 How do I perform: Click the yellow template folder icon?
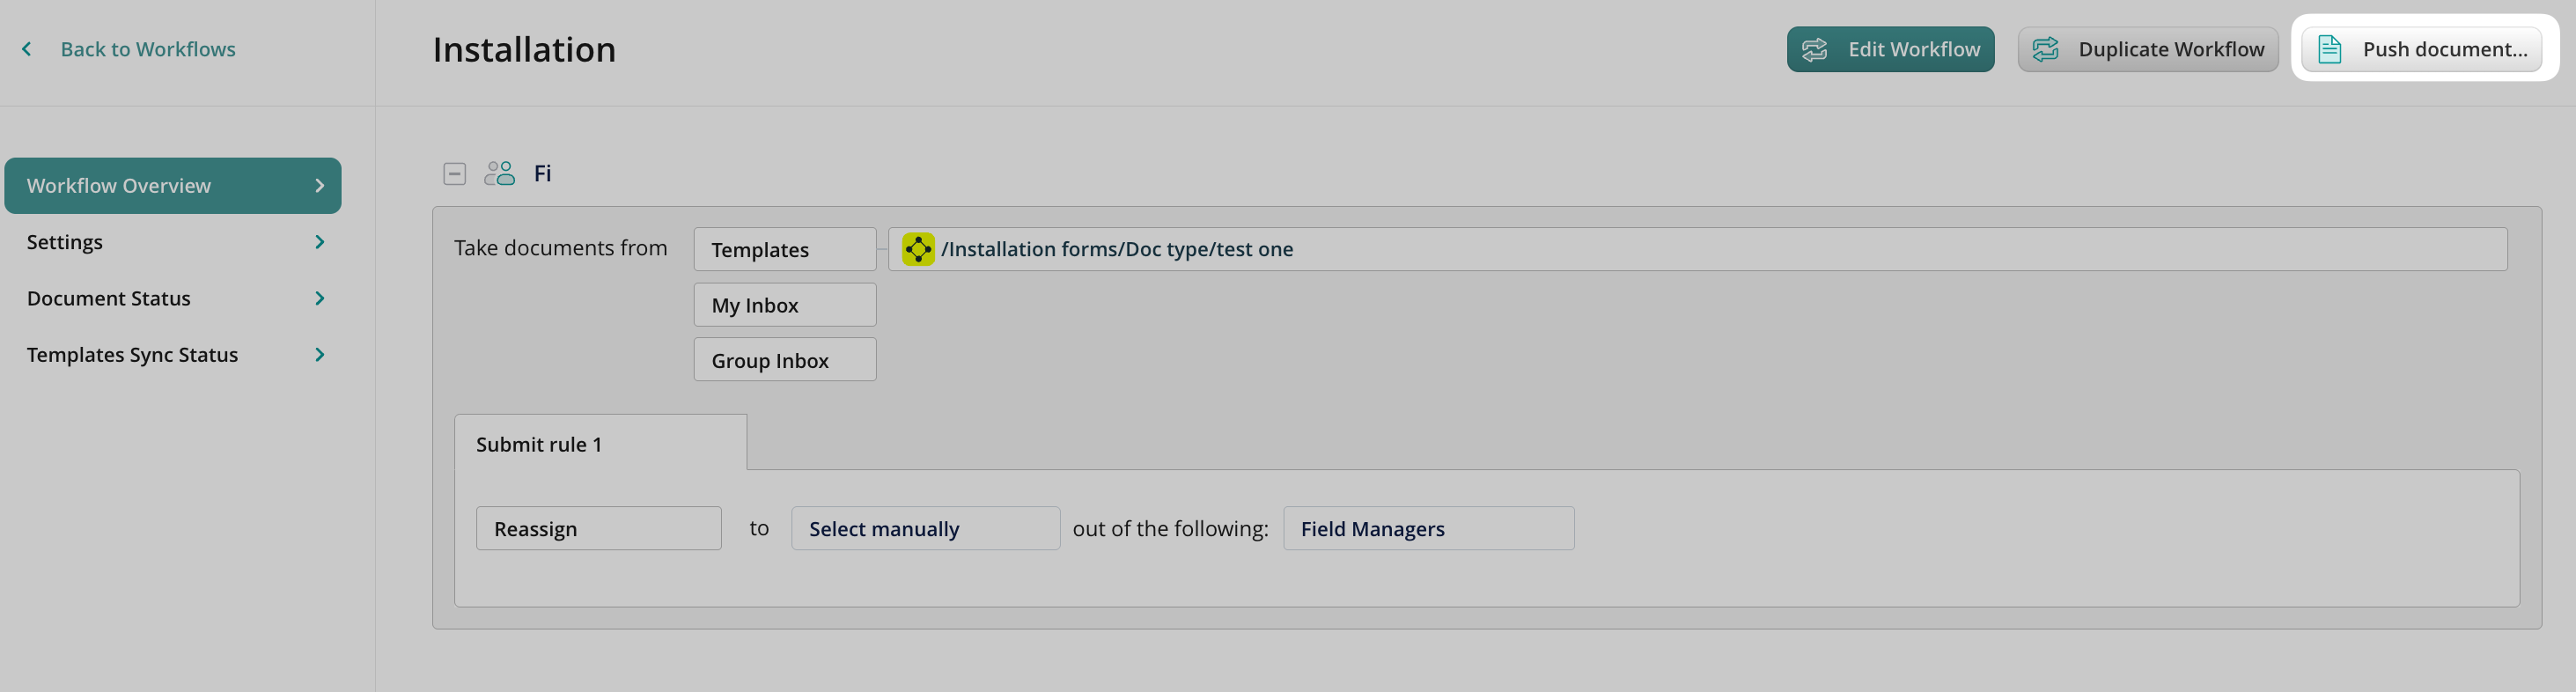pos(917,249)
